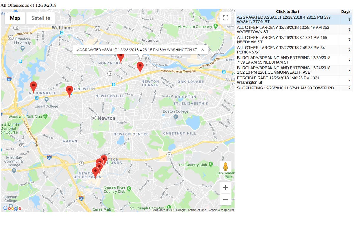Sort list using Click to Sort header
The image size is (354, 225).
(x=287, y=11)
